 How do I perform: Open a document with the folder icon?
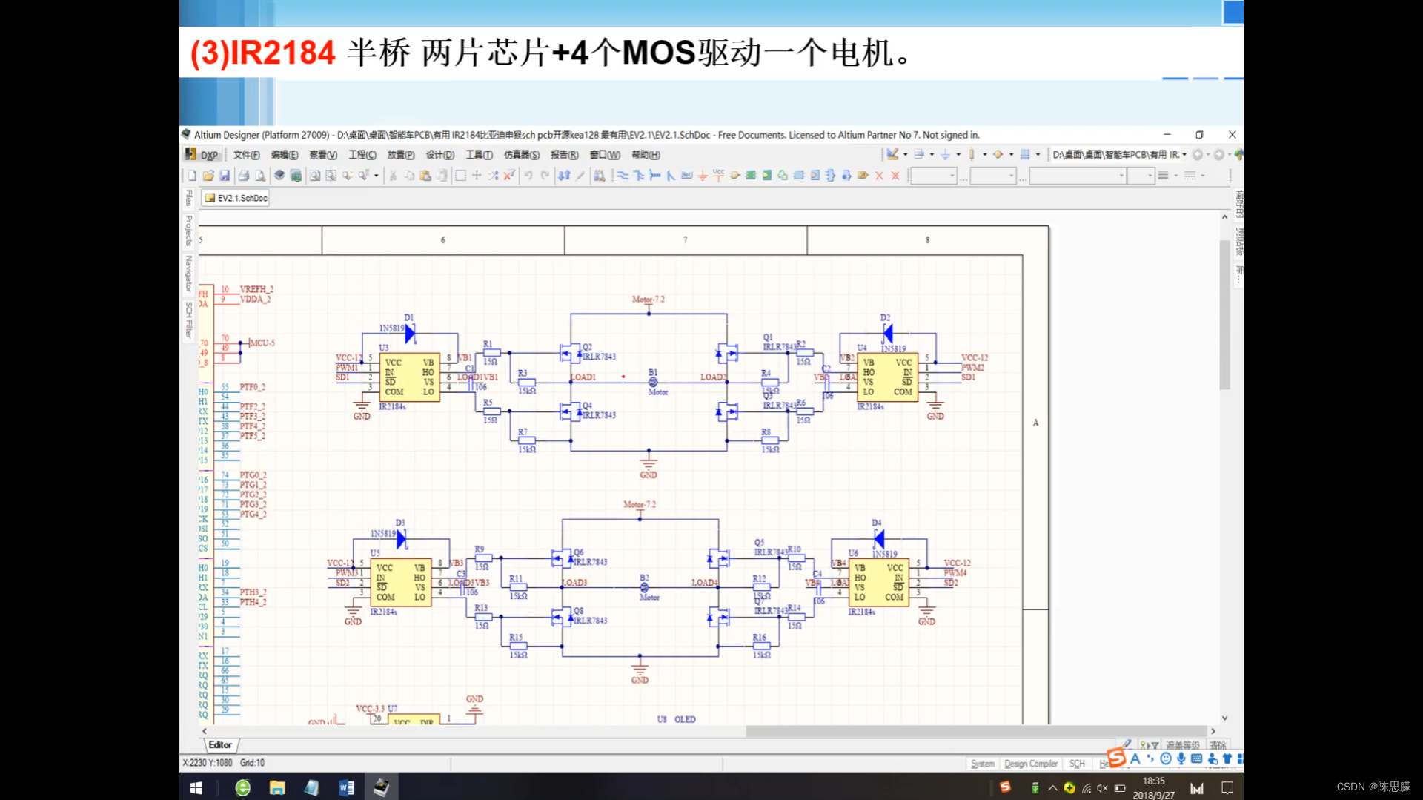click(x=208, y=176)
